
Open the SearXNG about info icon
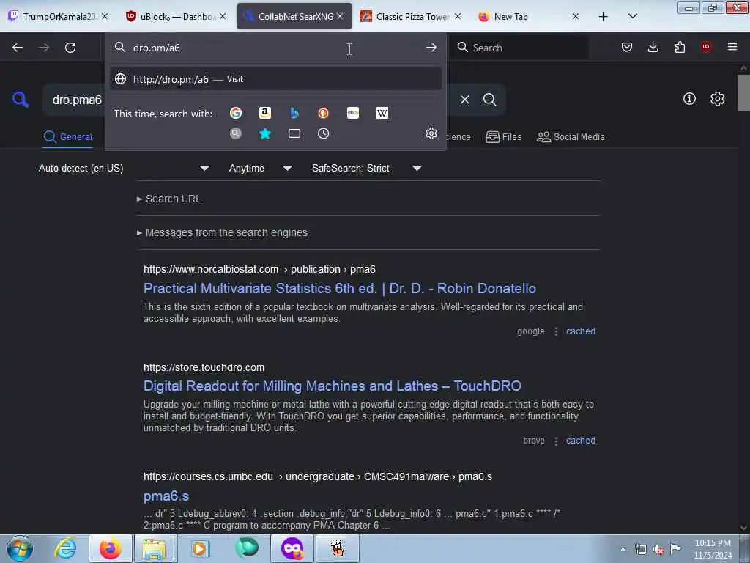point(689,99)
